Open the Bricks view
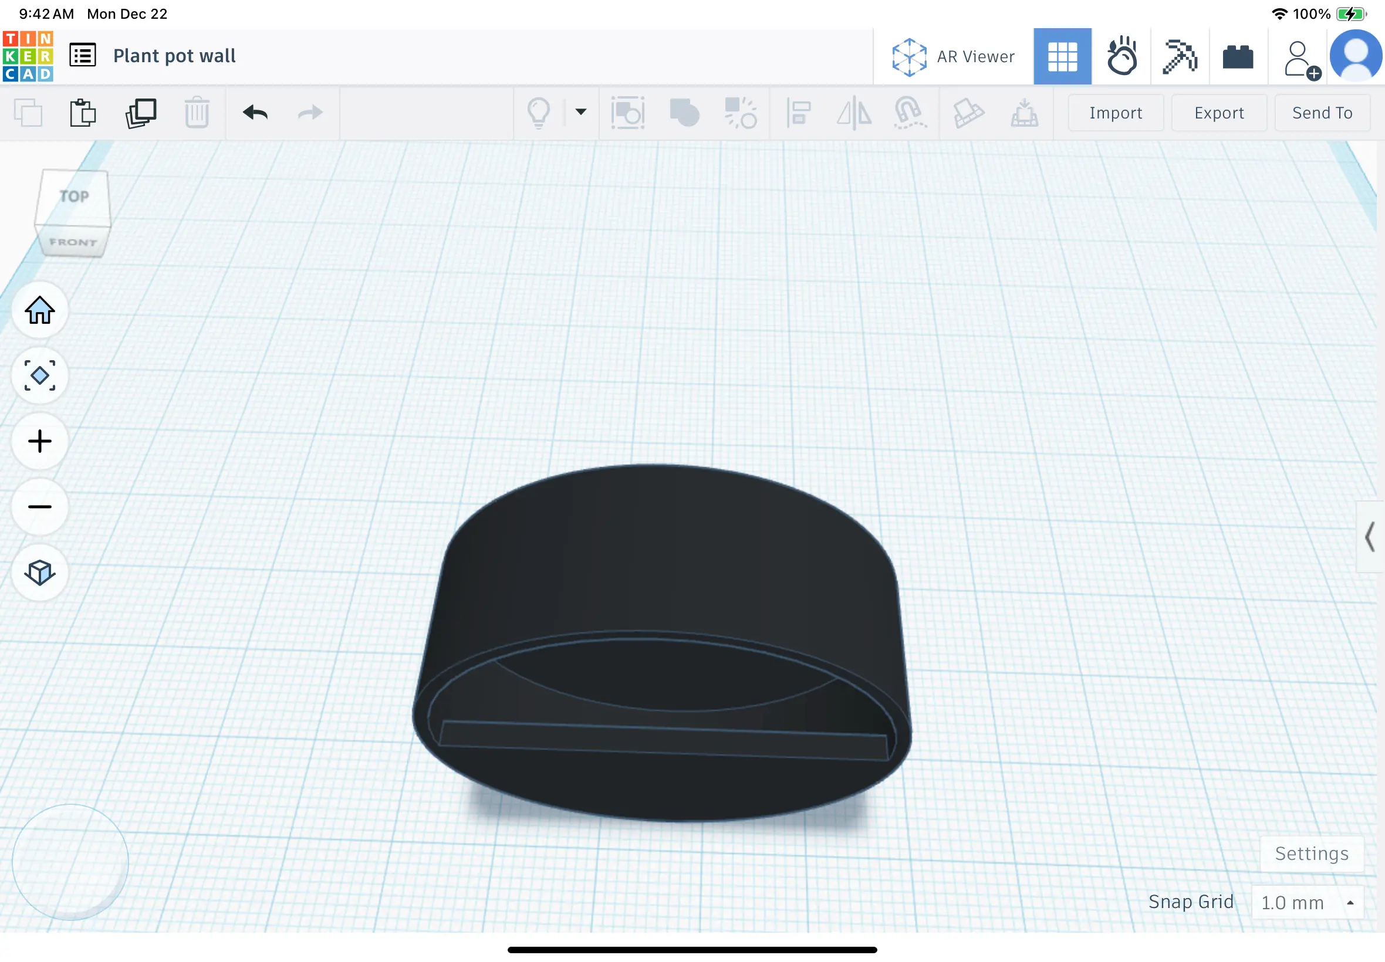Image resolution: width=1385 pixels, height=962 pixels. coord(1238,57)
